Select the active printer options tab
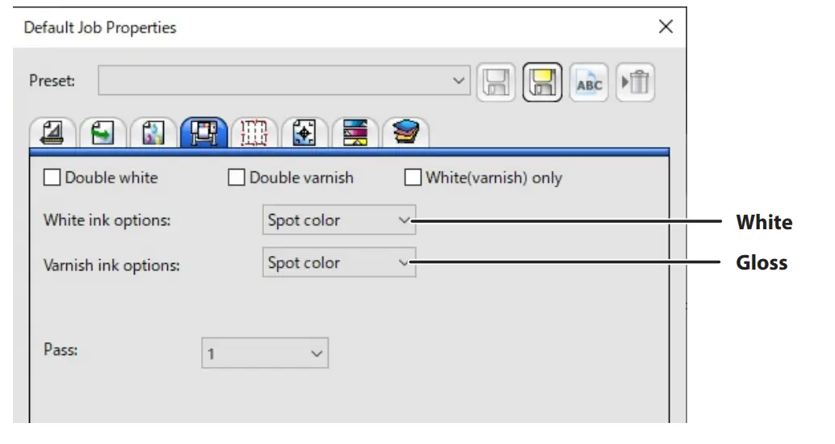 (204, 133)
